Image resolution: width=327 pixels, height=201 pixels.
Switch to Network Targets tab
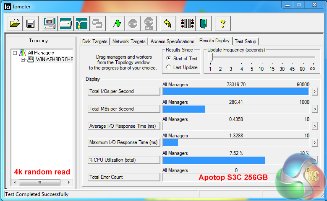(129, 41)
